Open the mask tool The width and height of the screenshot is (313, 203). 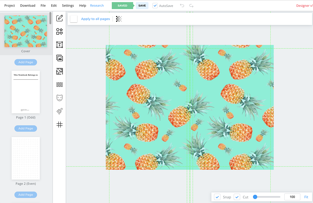[59, 98]
